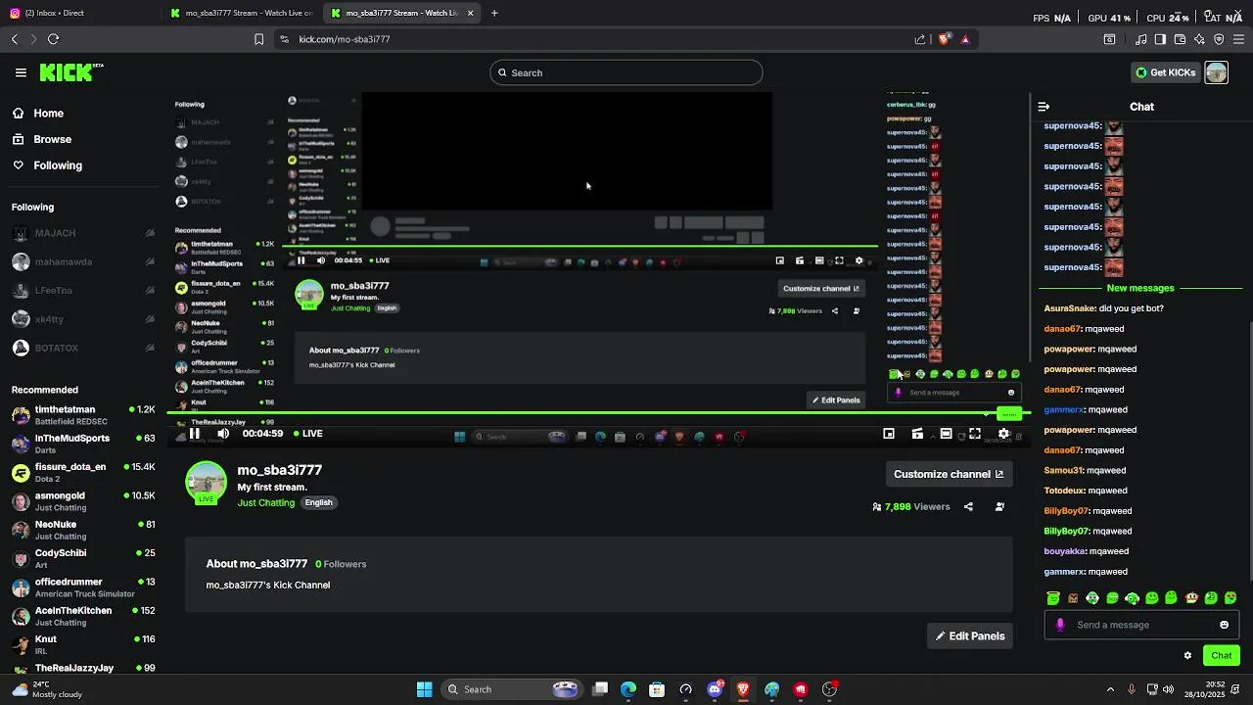
Task: Open chat settings gear
Action: coord(1187,656)
